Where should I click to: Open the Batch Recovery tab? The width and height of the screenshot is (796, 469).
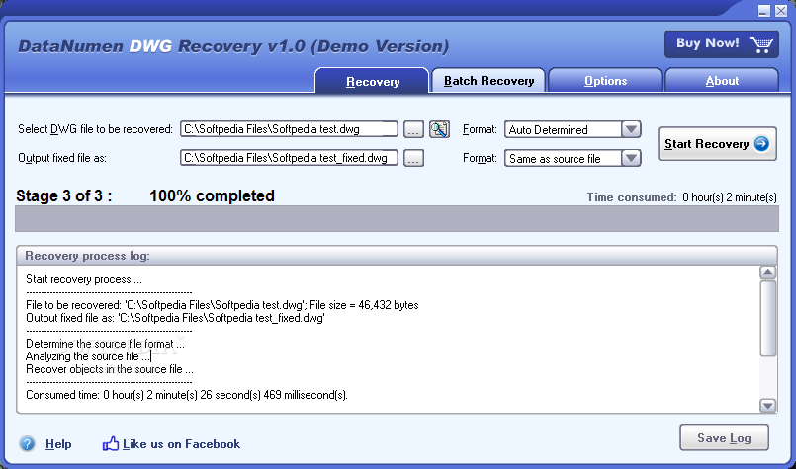[x=488, y=81]
